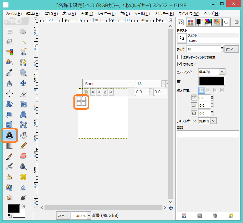Select the Text tool

pyautogui.click(x=9, y=135)
